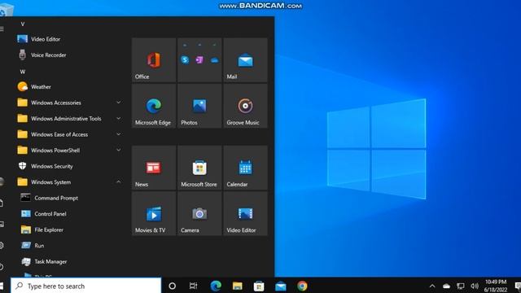This screenshot has width=521, height=293.
Task: Open the network tray icon
Action: [x=461, y=286]
